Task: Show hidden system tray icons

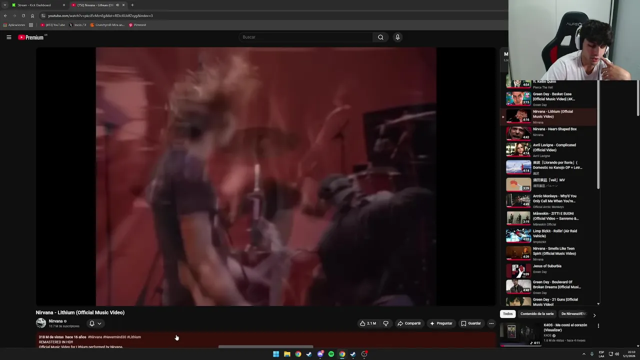Action: tap(583, 354)
